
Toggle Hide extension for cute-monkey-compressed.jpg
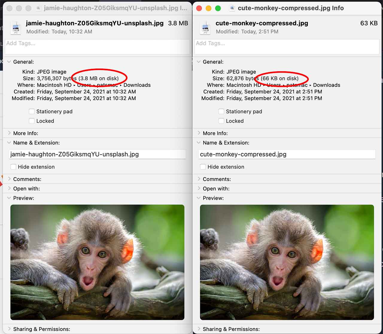(x=203, y=167)
